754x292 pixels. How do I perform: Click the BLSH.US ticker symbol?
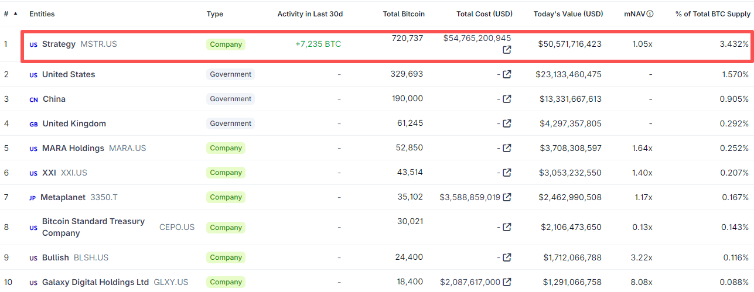coord(91,257)
